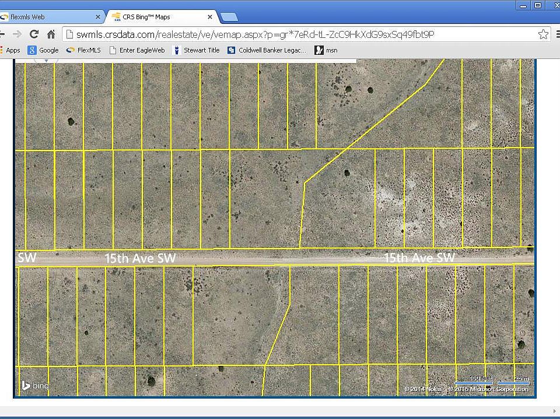The height and width of the screenshot is (419, 560).
Task: Open the Google bookmark
Action: click(43, 50)
